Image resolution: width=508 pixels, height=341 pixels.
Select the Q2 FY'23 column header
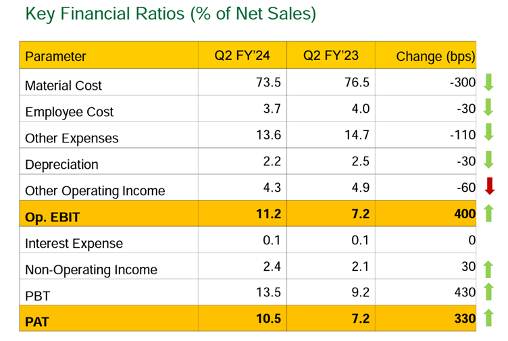click(x=330, y=57)
